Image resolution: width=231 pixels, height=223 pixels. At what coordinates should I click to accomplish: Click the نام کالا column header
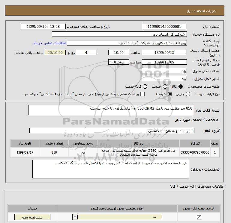click(x=139, y=143)
